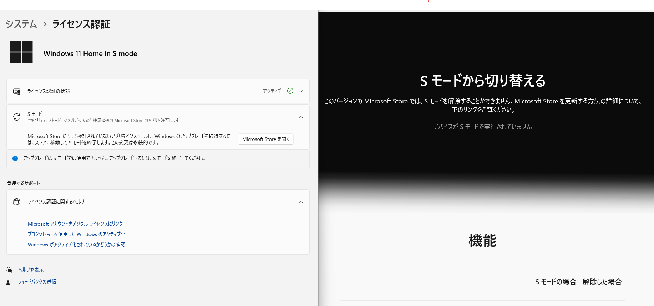Click the blue info icon for upgrade notice

(x=15, y=159)
